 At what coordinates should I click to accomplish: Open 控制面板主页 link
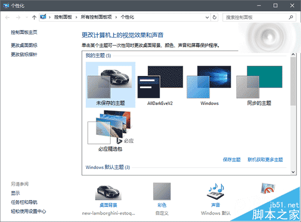pyautogui.click(x=24, y=32)
